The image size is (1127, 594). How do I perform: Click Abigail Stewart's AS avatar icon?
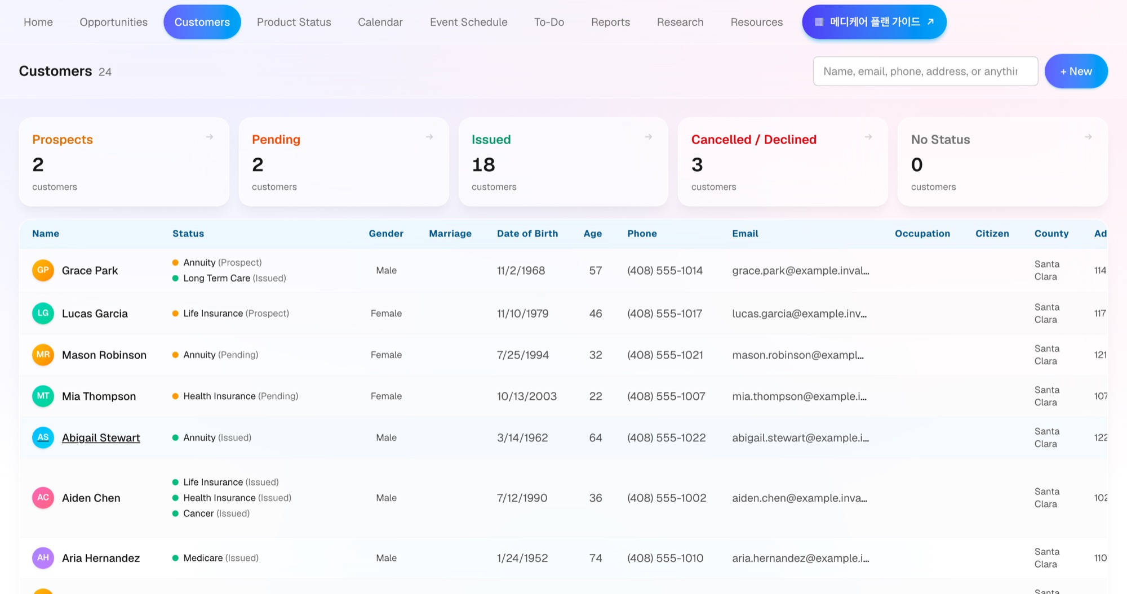tap(43, 437)
